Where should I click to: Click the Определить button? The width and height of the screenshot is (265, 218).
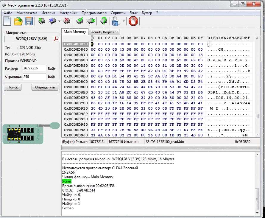(x=45, y=87)
